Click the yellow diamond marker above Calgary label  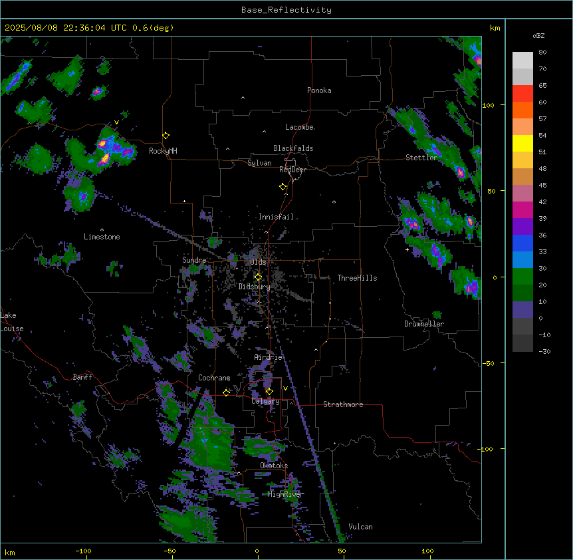(270, 392)
